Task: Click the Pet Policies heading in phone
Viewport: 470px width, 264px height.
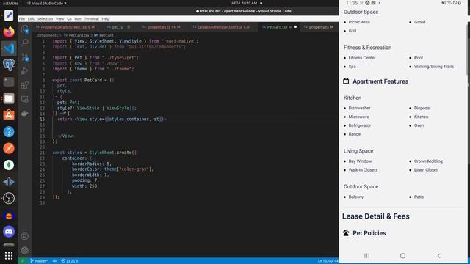Action: click(x=369, y=233)
